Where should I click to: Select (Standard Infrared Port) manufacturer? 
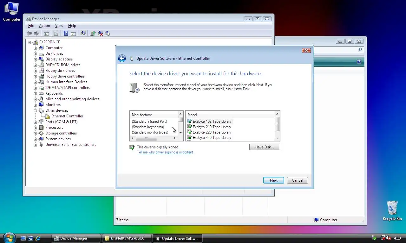(x=149, y=121)
